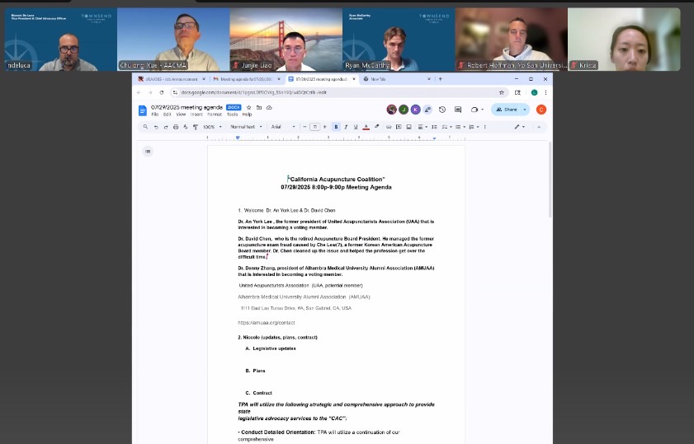Click the text color button

pyautogui.click(x=366, y=127)
